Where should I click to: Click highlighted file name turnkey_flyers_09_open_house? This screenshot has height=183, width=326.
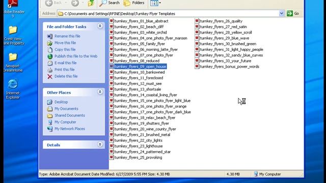[141, 67]
